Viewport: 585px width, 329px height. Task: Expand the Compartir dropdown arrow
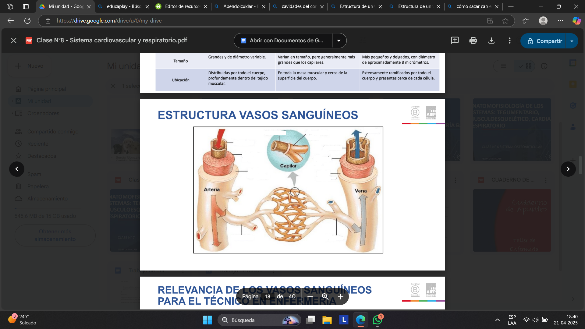pyautogui.click(x=572, y=41)
